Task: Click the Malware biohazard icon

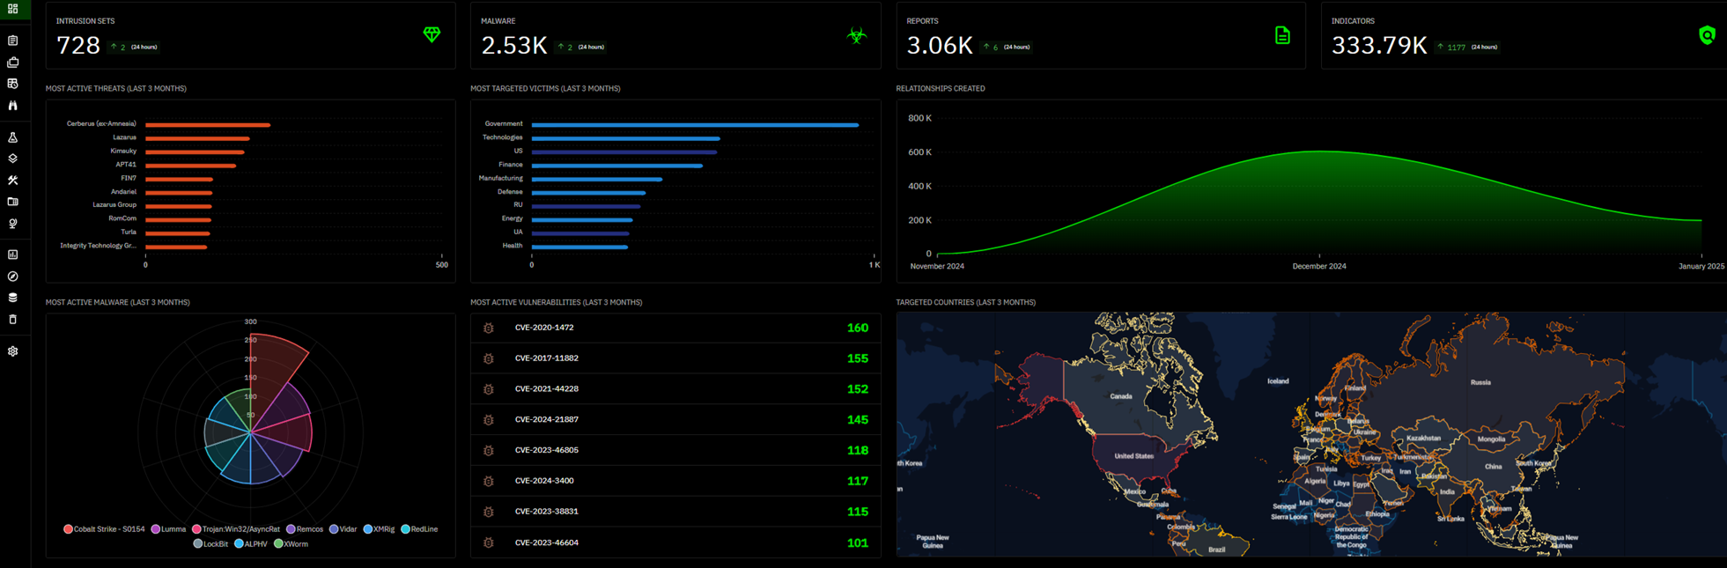Action: (x=856, y=35)
